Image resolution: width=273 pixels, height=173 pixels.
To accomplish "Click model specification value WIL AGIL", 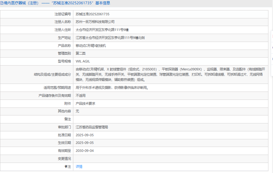I will 83,61.
